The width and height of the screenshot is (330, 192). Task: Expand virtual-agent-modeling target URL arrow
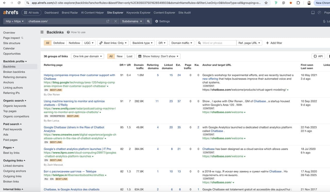pos(287,90)
